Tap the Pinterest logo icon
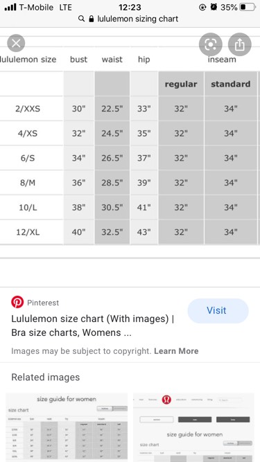Screen dimensions: 260x462 click(17, 302)
